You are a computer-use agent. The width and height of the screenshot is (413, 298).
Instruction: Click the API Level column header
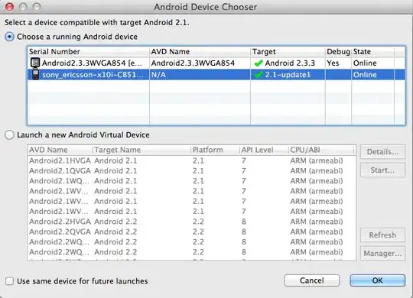point(264,150)
